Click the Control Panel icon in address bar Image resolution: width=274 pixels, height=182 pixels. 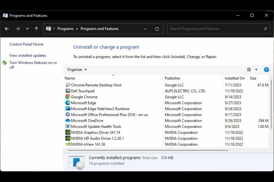[49, 29]
